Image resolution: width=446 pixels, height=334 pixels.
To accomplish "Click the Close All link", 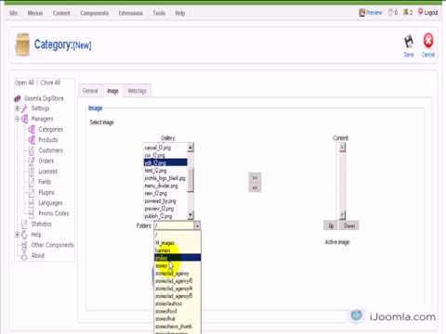I will point(50,83).
